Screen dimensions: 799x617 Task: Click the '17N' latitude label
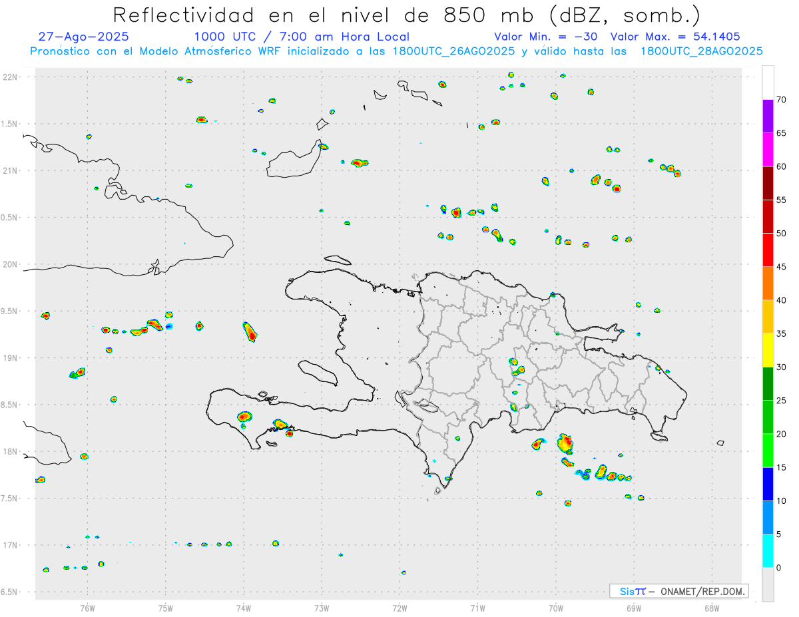[x=11, y=545]
